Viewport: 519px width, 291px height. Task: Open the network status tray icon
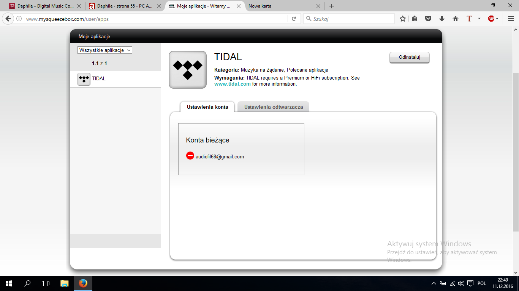coord(453,283)
